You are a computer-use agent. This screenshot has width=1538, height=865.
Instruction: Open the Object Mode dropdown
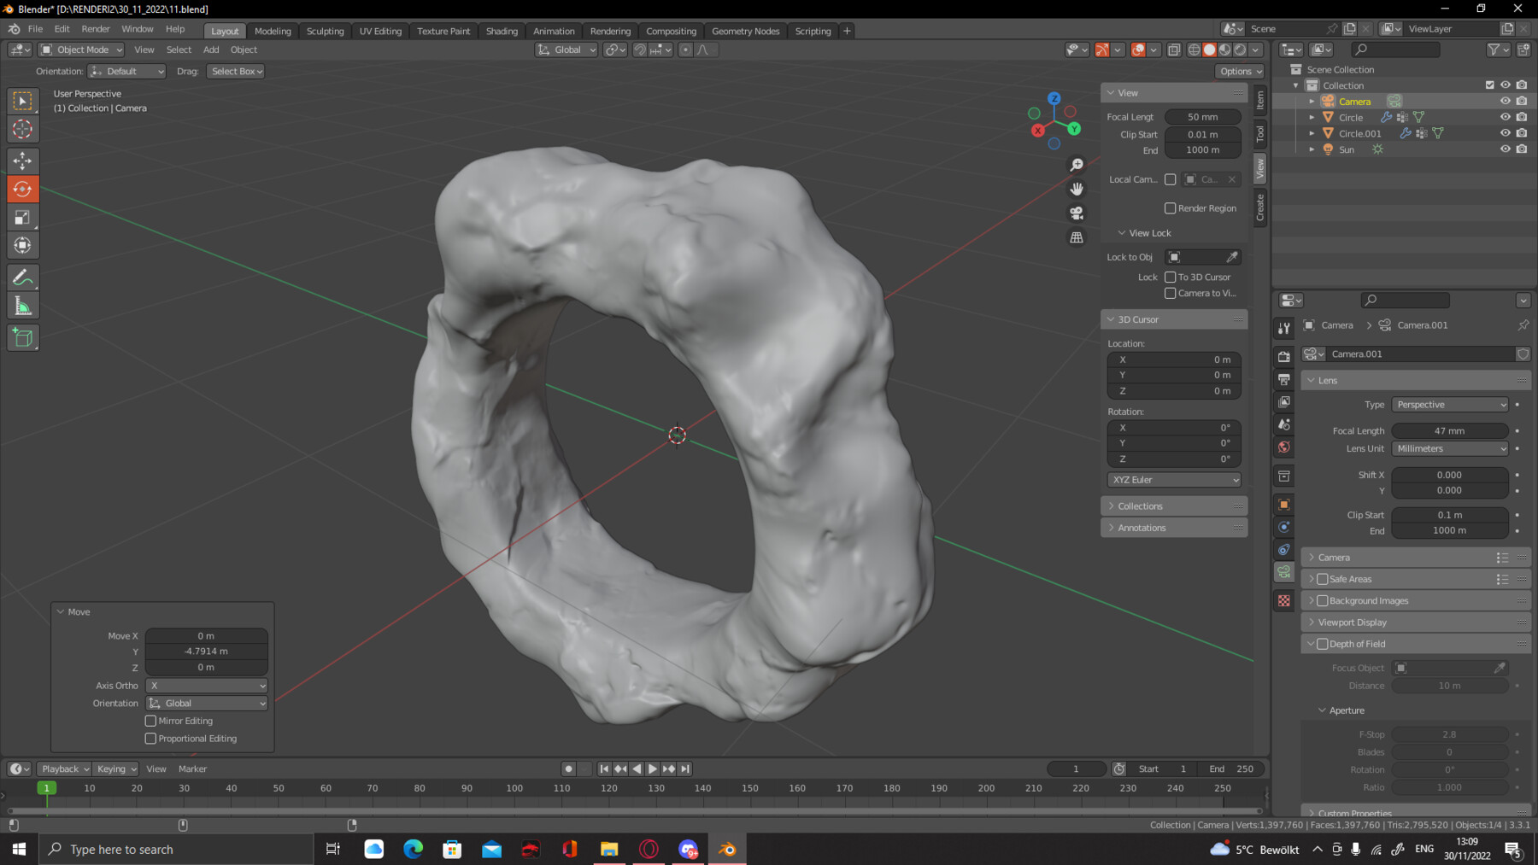80,50
